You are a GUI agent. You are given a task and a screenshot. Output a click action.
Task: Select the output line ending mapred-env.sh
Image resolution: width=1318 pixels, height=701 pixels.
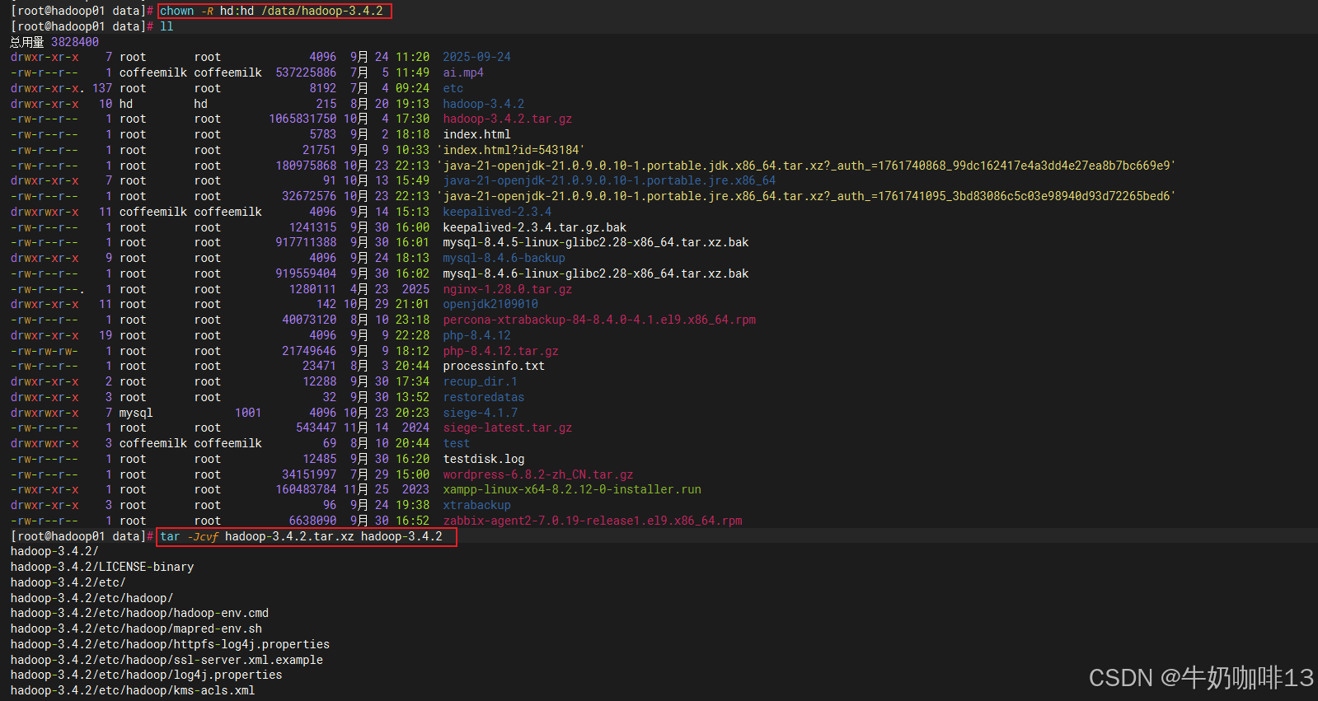pyautogui.click(x=136, y=629)
